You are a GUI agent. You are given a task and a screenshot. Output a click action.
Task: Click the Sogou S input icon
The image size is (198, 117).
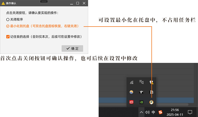pos(160,112)
